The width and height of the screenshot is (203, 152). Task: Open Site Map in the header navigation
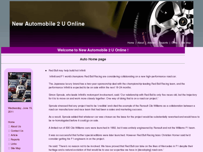(186, 43)
